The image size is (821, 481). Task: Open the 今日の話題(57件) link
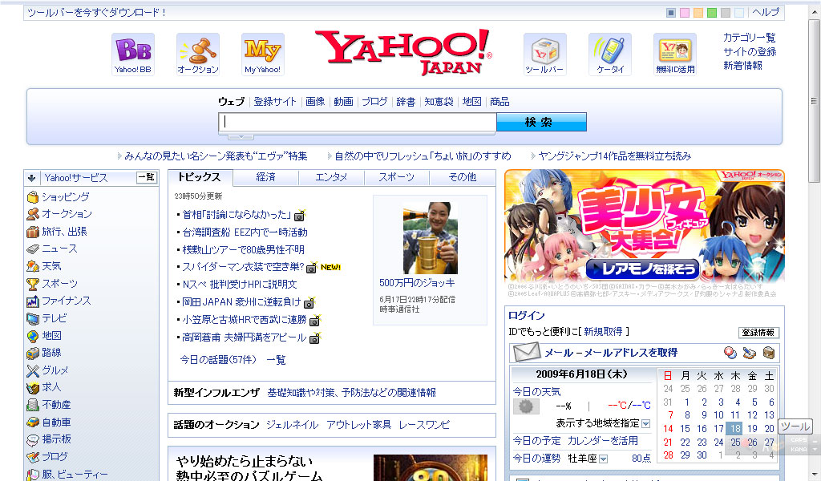tap(218, 360)
